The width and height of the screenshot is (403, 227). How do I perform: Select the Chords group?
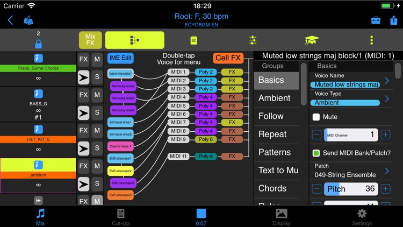point(277,188)
